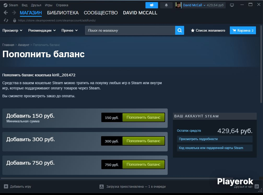Go forward with the right arrow
The width and height of the screenshot is (263, 195).
pyautogui.click(x=14, y=13)
